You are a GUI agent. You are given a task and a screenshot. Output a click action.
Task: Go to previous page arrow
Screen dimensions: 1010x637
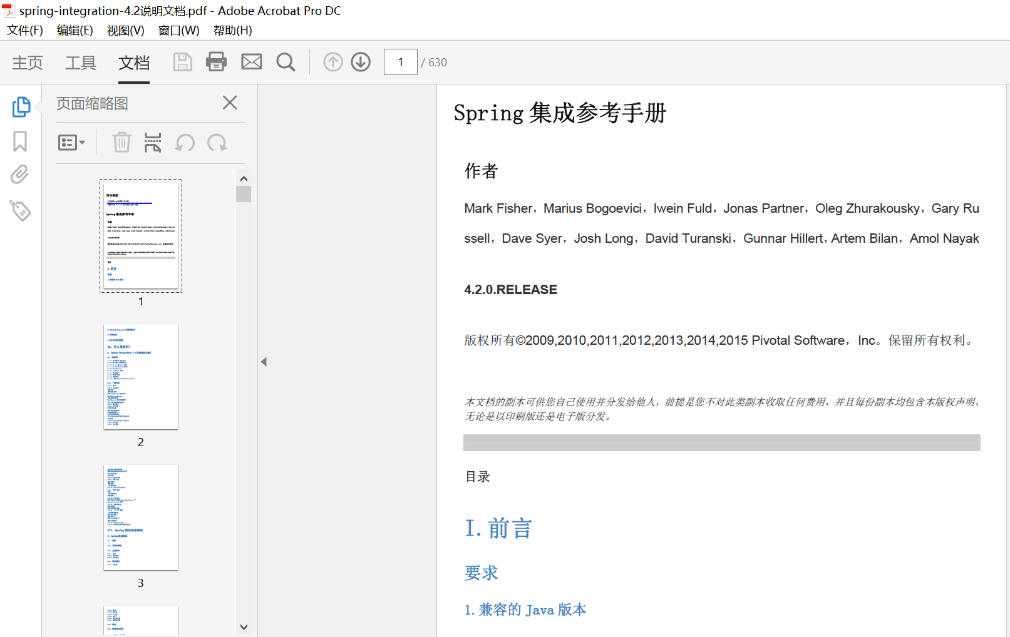pyautogui.click(x=333, y=62)
